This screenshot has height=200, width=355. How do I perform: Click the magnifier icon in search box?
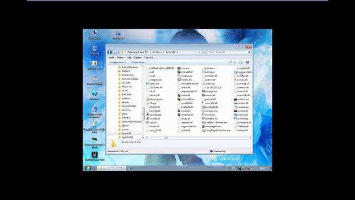[249, 52]
